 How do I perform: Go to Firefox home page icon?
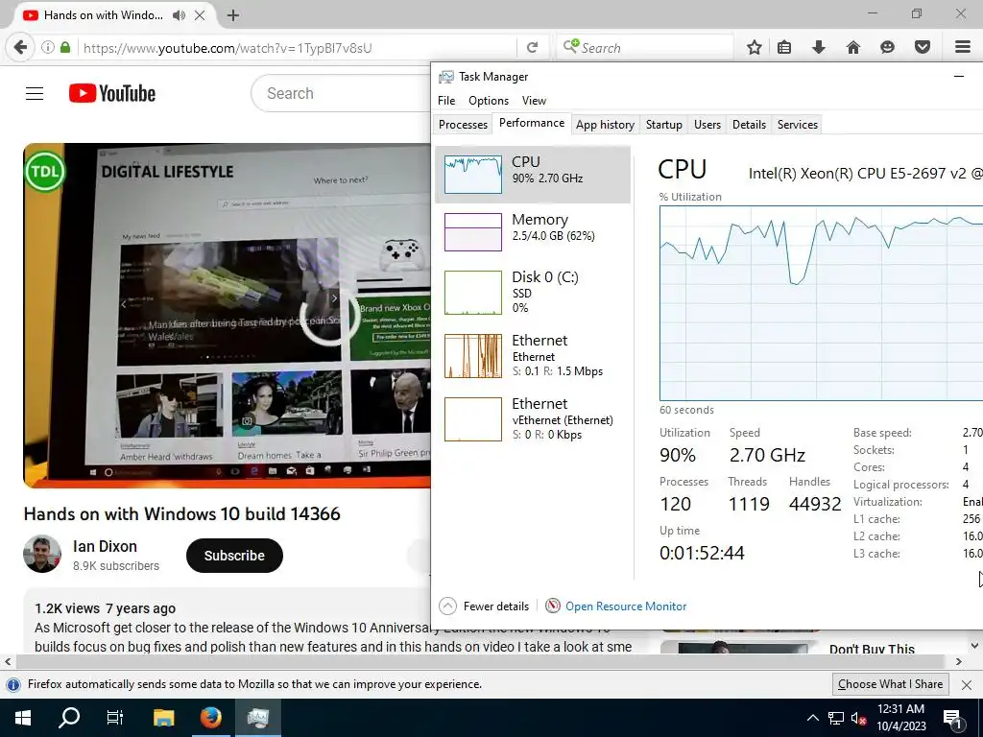point(852,47)
